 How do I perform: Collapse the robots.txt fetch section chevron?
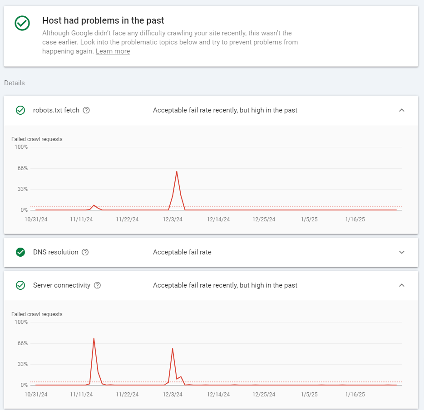[x=402, y=110]
